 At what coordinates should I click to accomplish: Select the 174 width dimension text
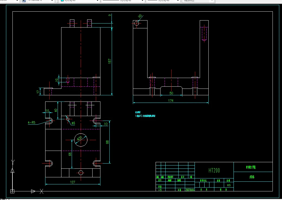pyautogui.click(x=171, y=100)
